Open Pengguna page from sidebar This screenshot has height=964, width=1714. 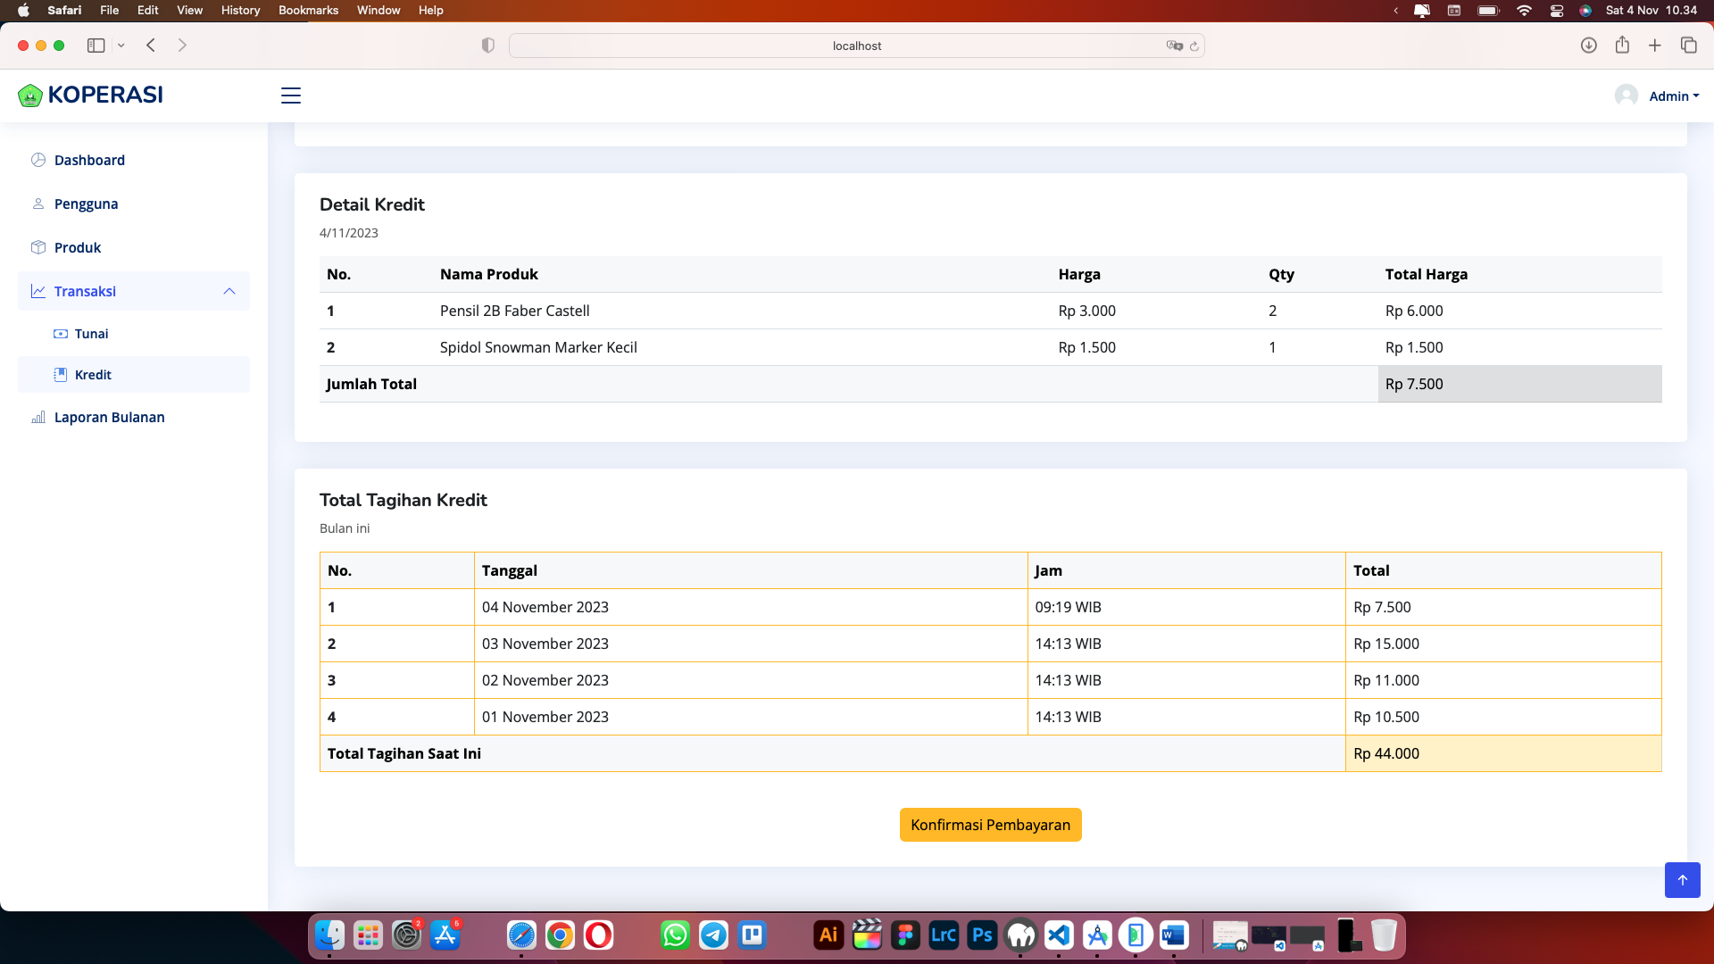86,204
